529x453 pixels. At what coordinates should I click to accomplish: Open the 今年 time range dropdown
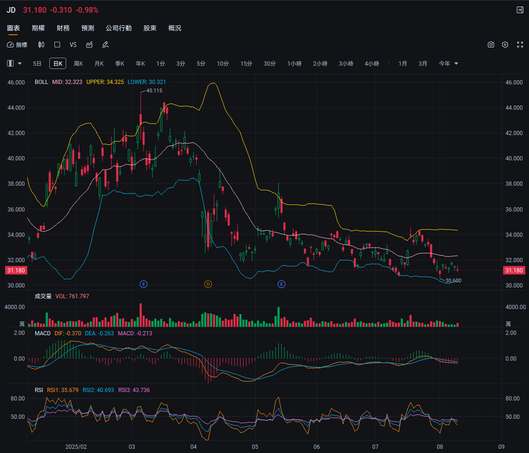(x=446, y=63)
